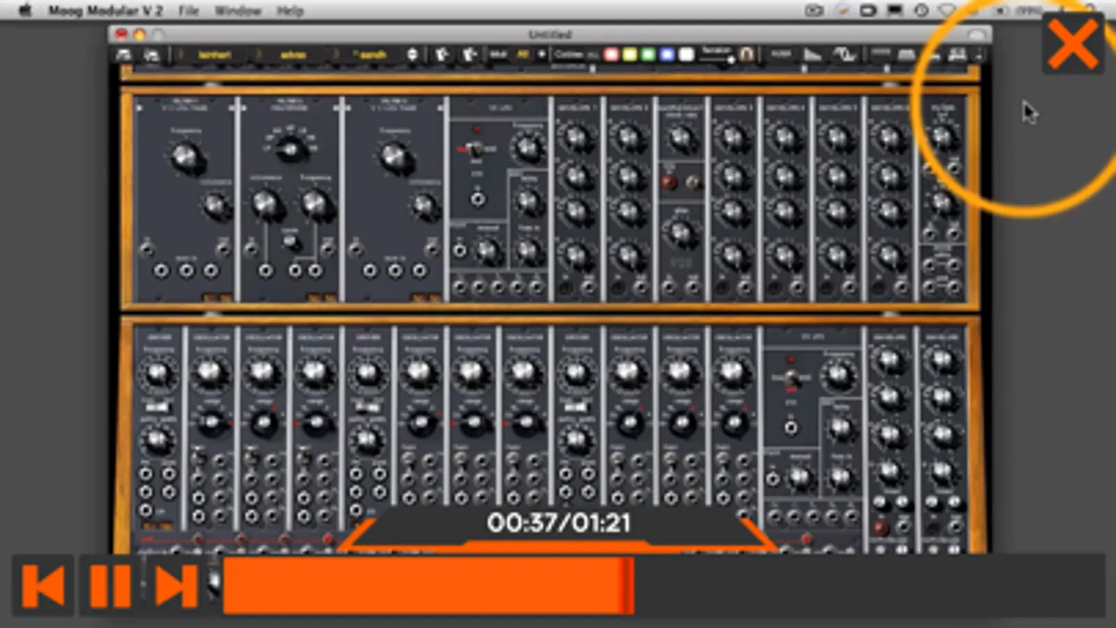Toggle the small switch on multimode filter

point(292,241)
